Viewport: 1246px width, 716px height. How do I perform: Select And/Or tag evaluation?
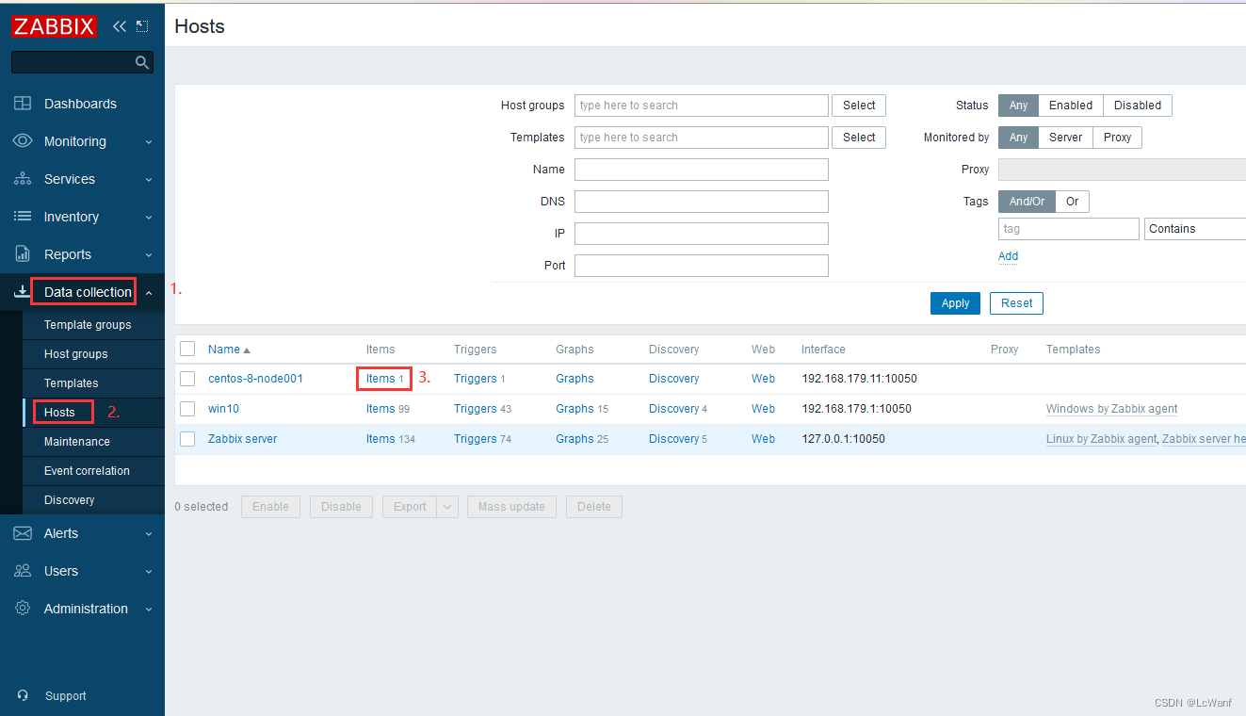[1027, 202]
